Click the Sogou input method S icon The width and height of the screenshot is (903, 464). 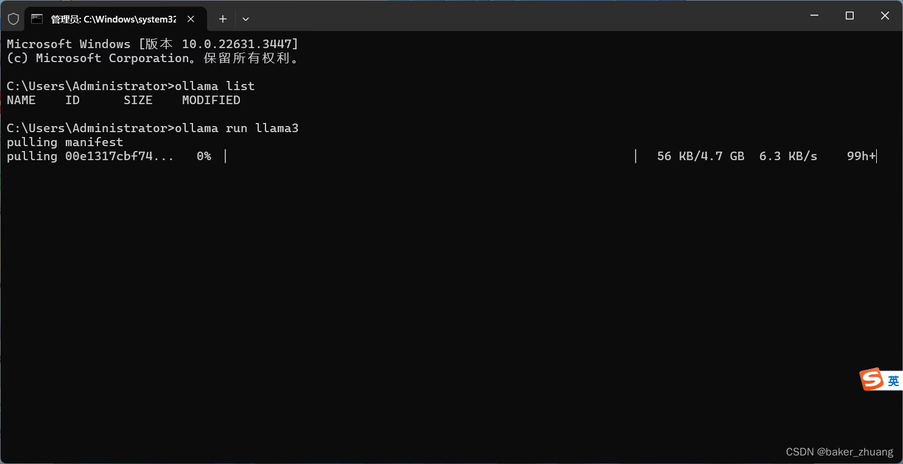click(x=871, y=379)
